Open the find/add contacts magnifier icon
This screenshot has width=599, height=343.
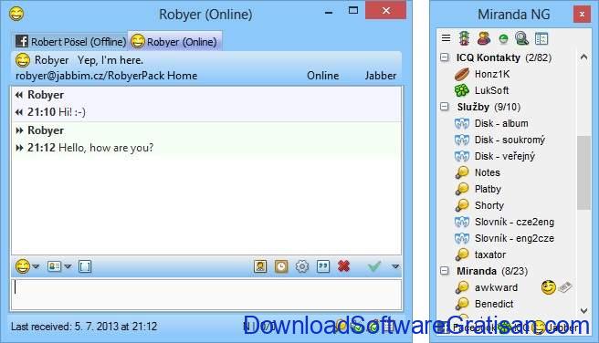click(521, 38)
